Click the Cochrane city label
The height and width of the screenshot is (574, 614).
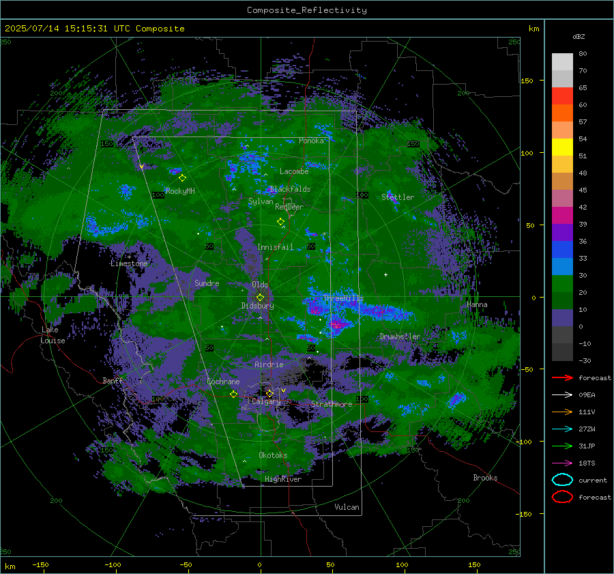tap(223, 382)
